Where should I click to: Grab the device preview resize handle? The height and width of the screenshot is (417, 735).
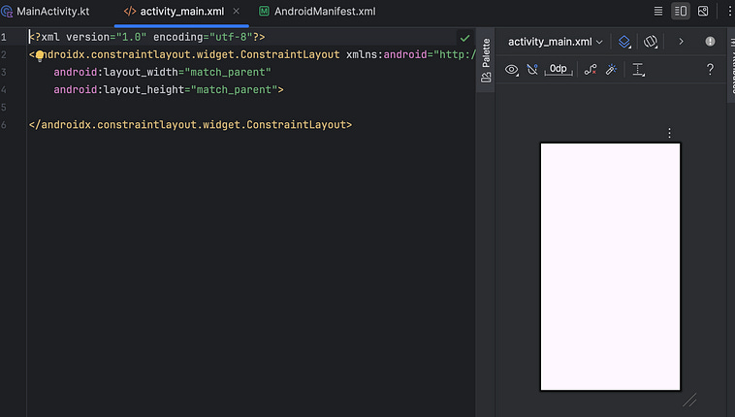click(x=689, y=400)
